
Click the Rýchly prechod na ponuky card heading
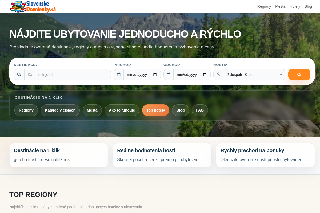(252, 150)
